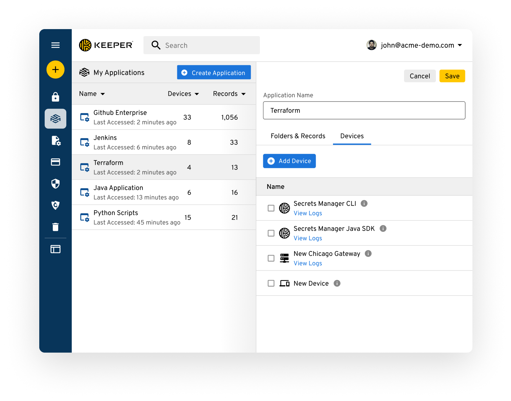Click the Python Scripts application icon
The width and height of the screenshot is (511, 401).
tap(85, 218)
